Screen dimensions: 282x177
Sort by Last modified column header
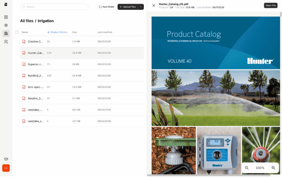[x=105, y=32]
